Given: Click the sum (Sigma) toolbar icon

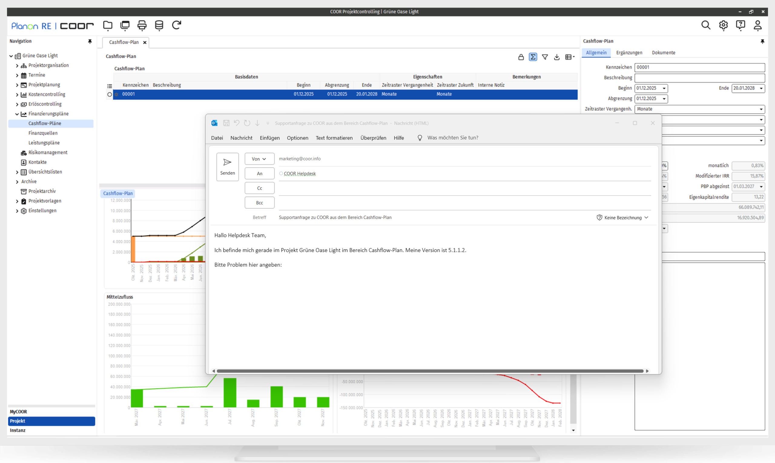Looking at the screenshot, I should [533, 57].
